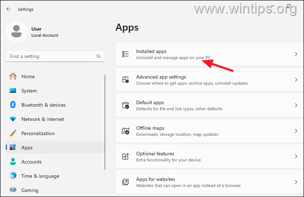Viewport: 304px width, 197px height.
Task: Click the Network wifi icon
Action: [x=13, y=119]
